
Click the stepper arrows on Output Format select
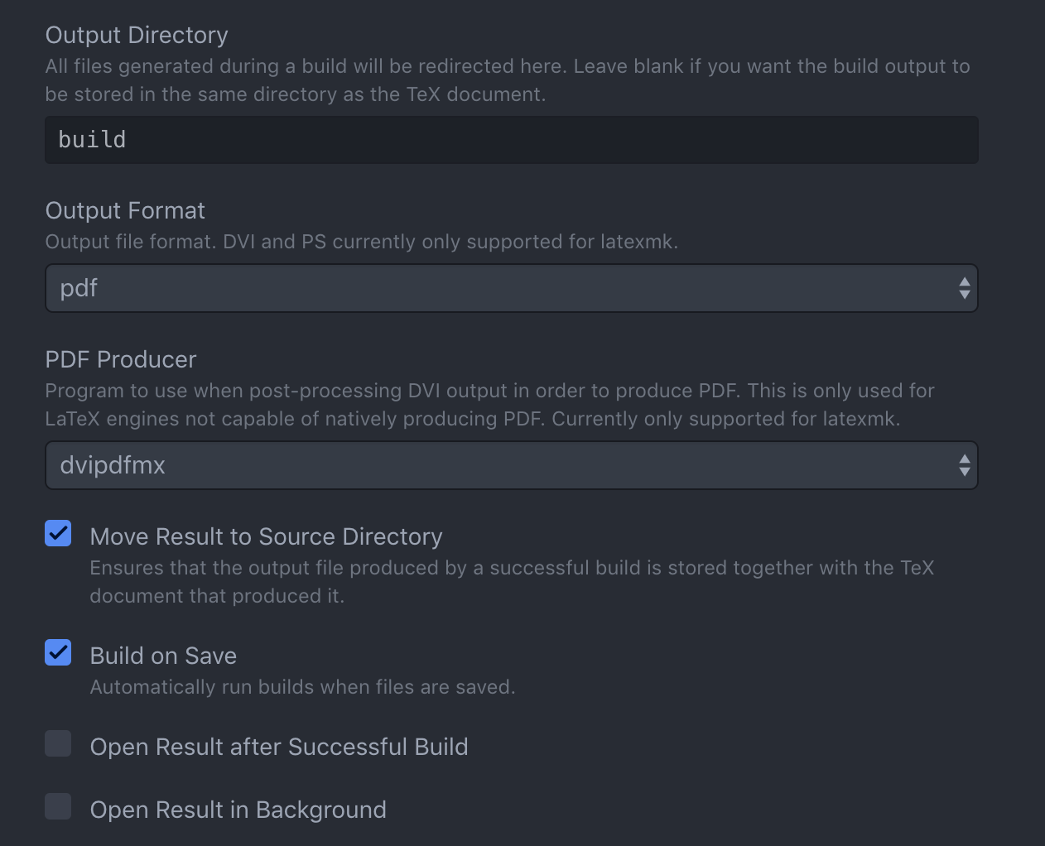(964, 288)
